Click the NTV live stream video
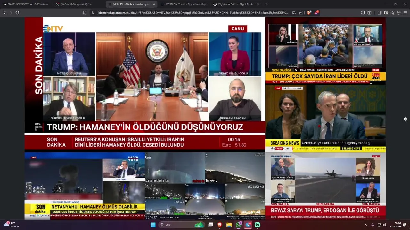 (x=145, y=84)
